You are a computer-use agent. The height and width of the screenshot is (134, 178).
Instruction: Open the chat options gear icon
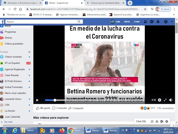click(167, 121)
